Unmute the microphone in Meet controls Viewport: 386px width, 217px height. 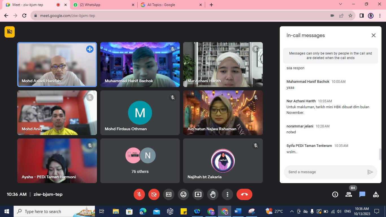[139, 194]
